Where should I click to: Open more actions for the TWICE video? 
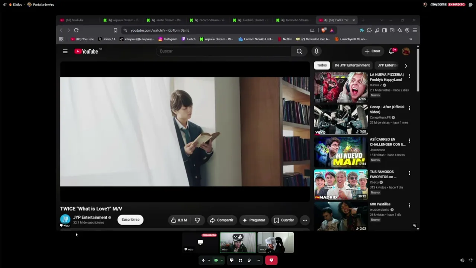click(305, 220)
